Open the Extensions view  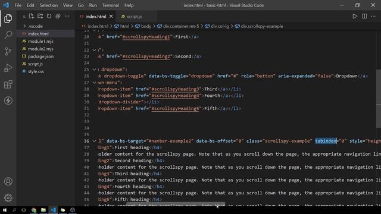point(8,84)
